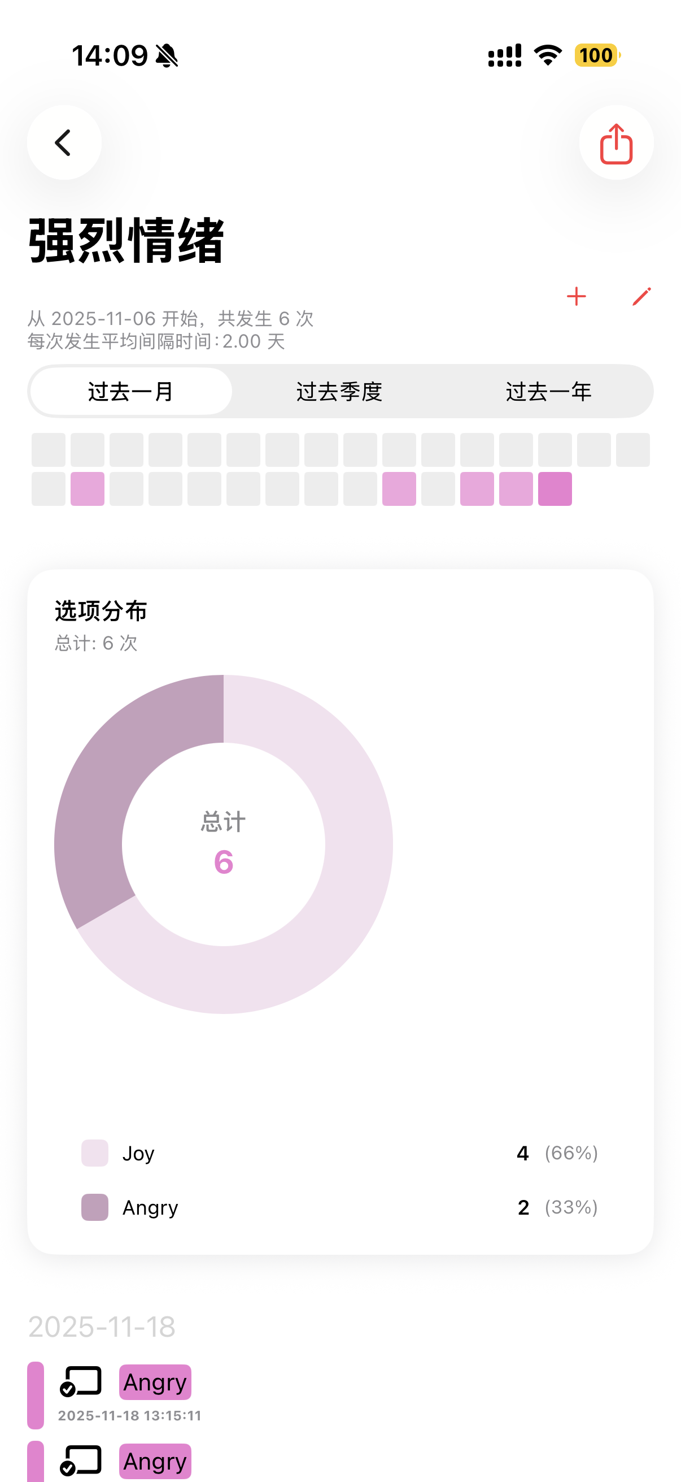Switch to the 过去季度 tab

point(339,392)
